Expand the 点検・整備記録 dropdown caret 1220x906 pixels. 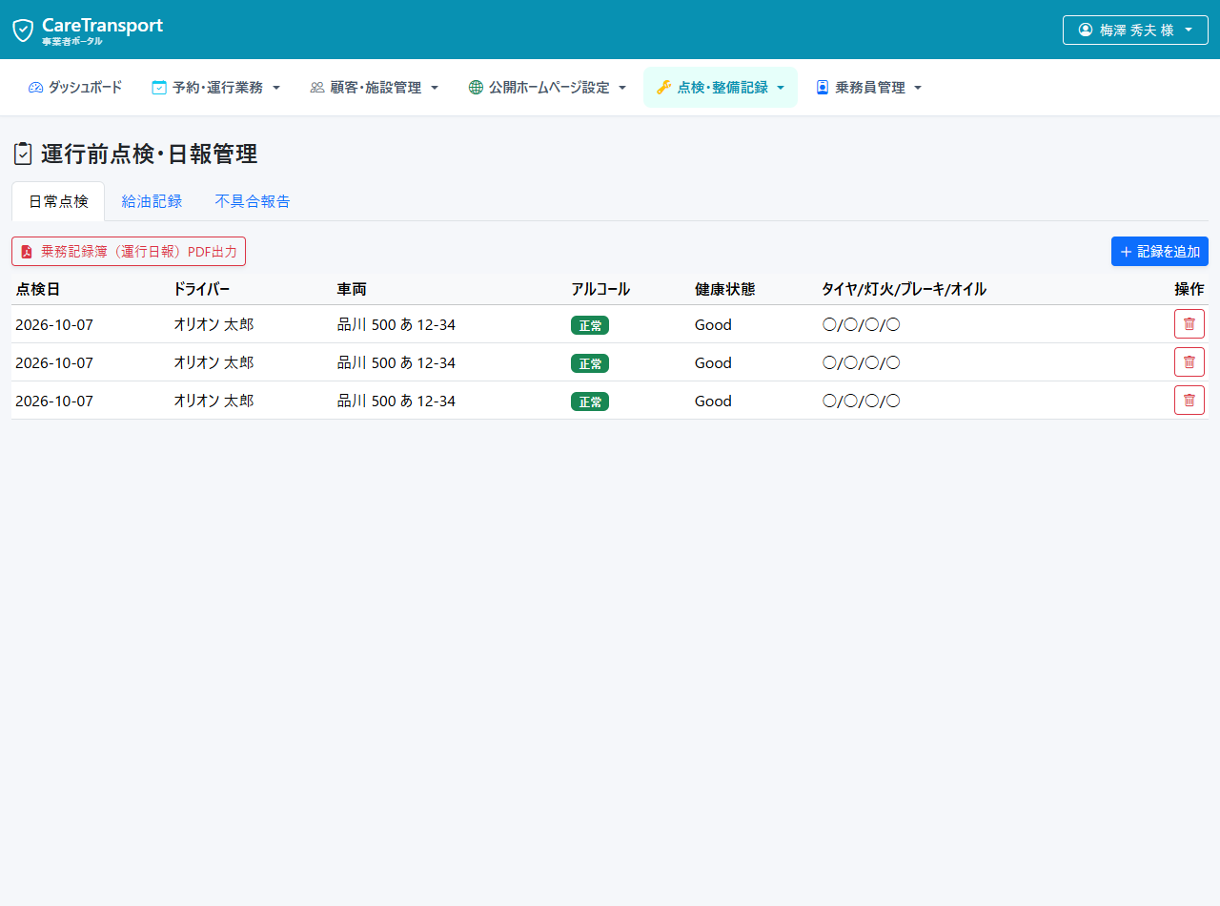[781, 88]
